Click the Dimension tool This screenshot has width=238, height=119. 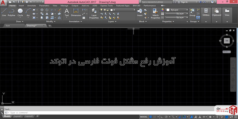[76, 12]
